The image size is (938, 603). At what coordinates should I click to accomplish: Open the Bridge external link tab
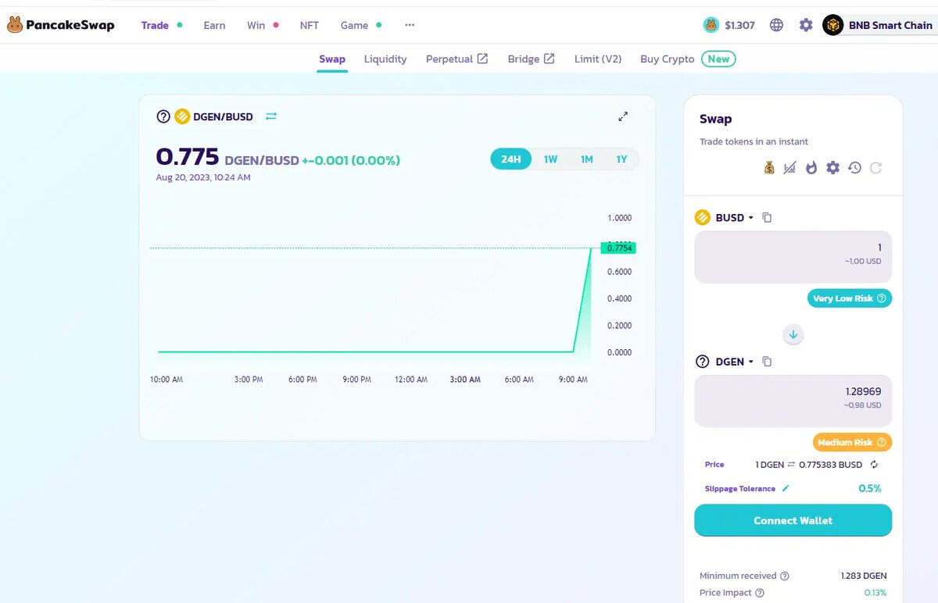(x=531, y=59)
